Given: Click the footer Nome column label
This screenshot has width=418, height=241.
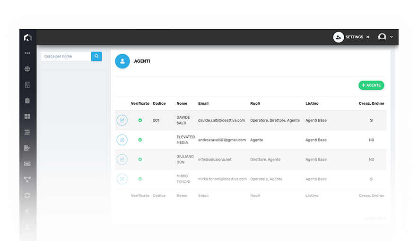Looking at the screenshot, I should pyautogui.click(x=182, y=196).
